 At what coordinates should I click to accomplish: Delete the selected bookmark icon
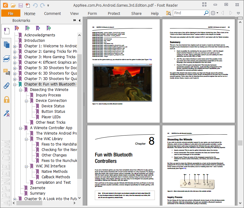coord(17,28)
